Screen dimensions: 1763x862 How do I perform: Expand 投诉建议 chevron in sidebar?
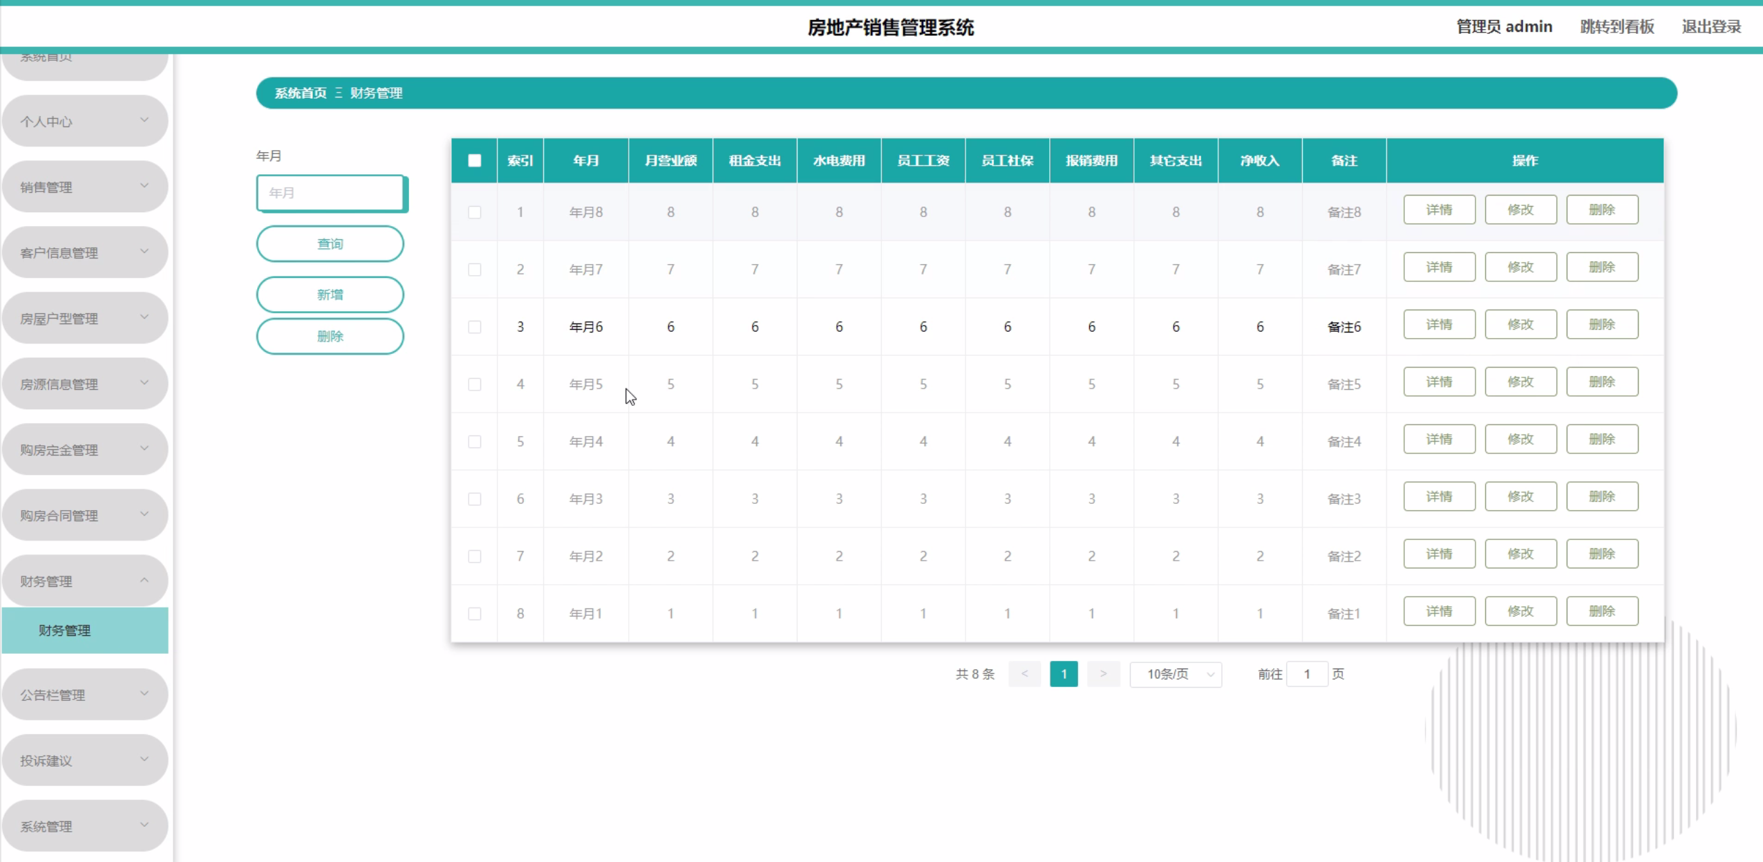(x=144, y=759)
